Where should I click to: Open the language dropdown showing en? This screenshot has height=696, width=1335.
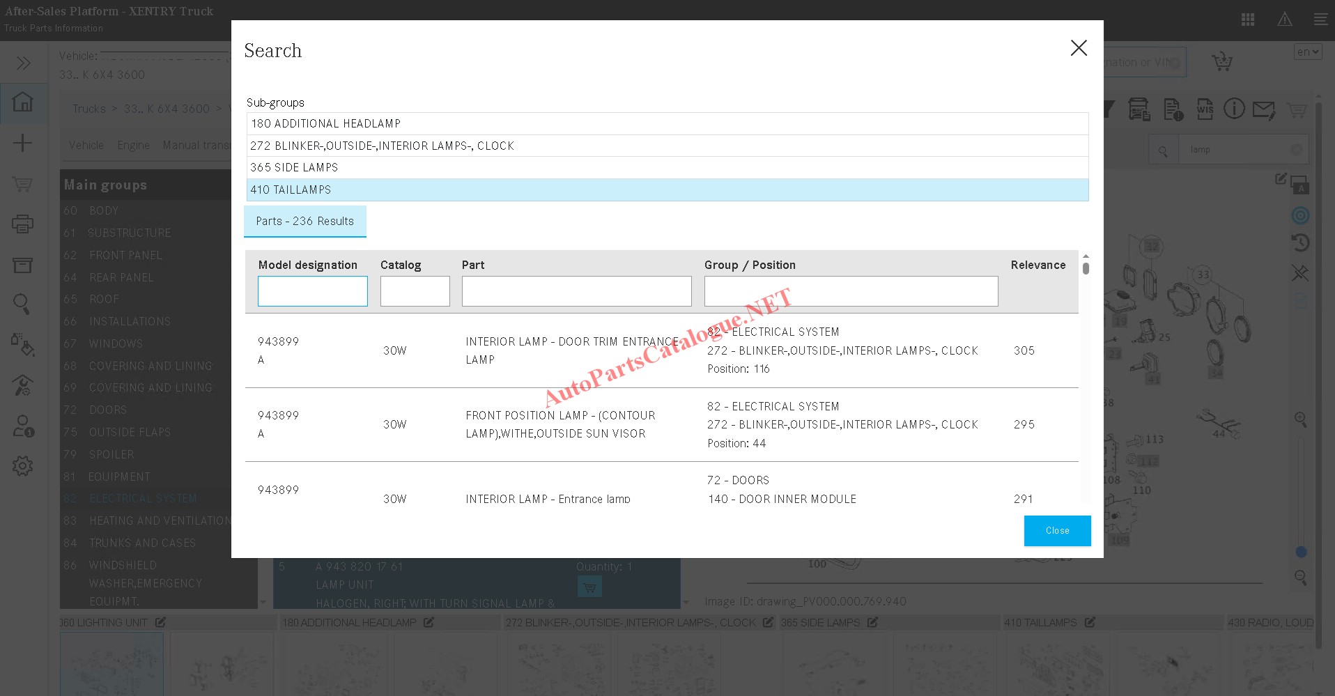click(1308, 52)
